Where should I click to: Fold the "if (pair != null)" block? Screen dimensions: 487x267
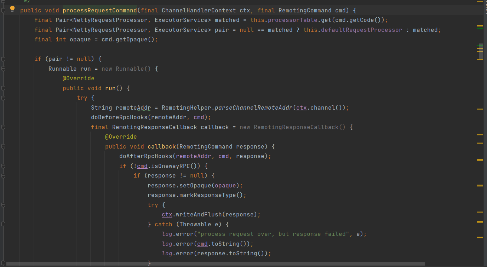(x=3, y=59)
